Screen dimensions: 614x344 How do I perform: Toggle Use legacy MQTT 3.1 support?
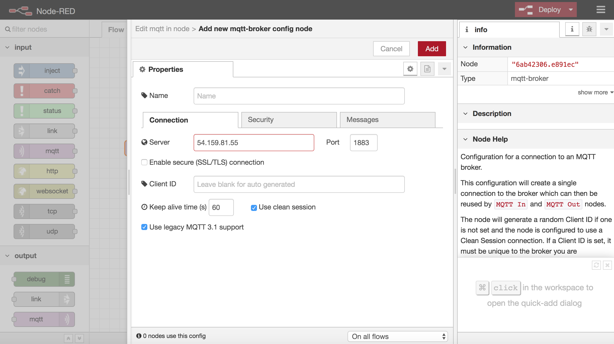click(144, 227)
